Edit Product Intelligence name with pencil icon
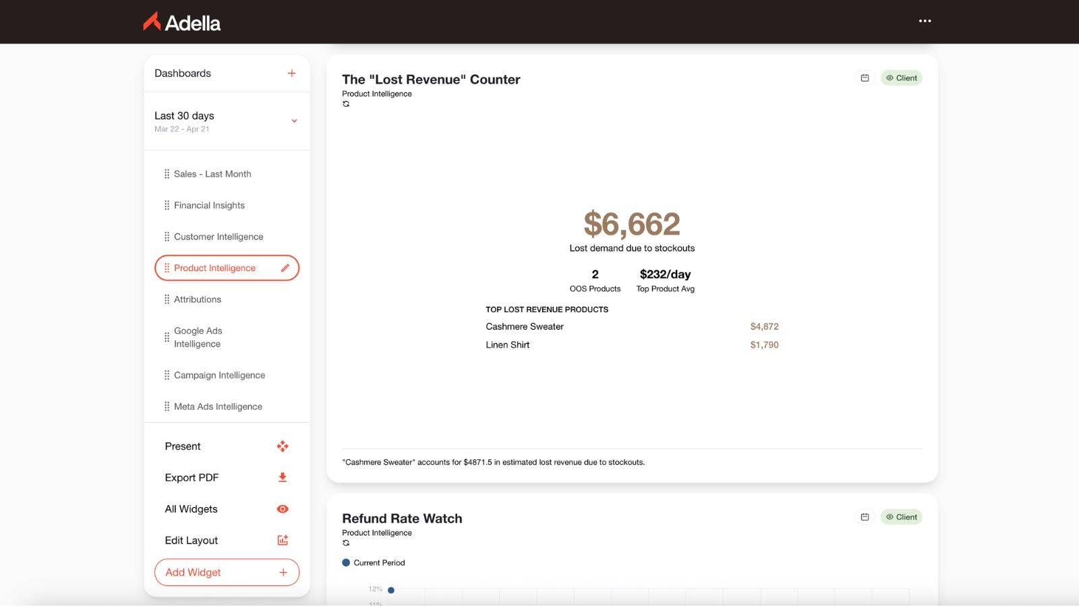This screenshot has height=607, width=1079. pos(285,268)
